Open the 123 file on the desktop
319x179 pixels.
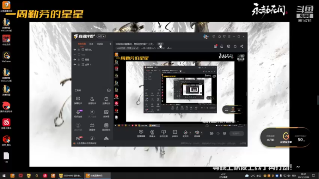click(x=6, y=158)
